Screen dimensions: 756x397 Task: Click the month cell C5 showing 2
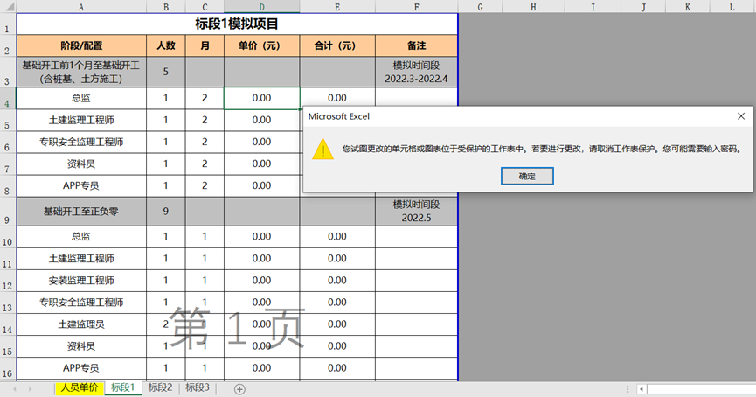point(205,120)
